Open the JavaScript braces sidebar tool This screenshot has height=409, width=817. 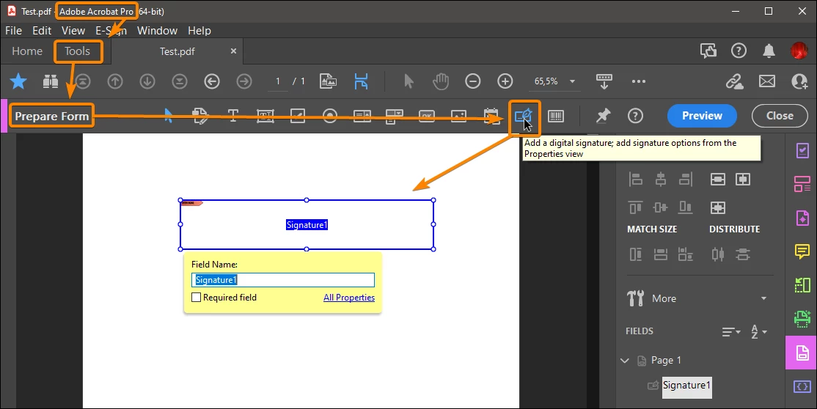point(802,386)
